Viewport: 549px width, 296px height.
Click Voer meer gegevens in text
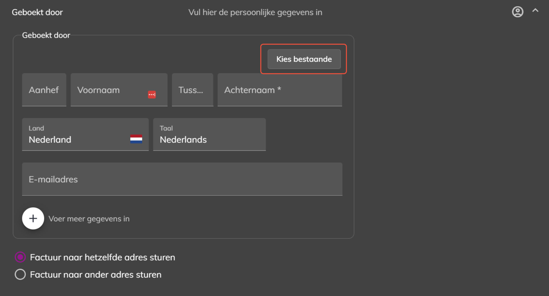coord(89,219)
